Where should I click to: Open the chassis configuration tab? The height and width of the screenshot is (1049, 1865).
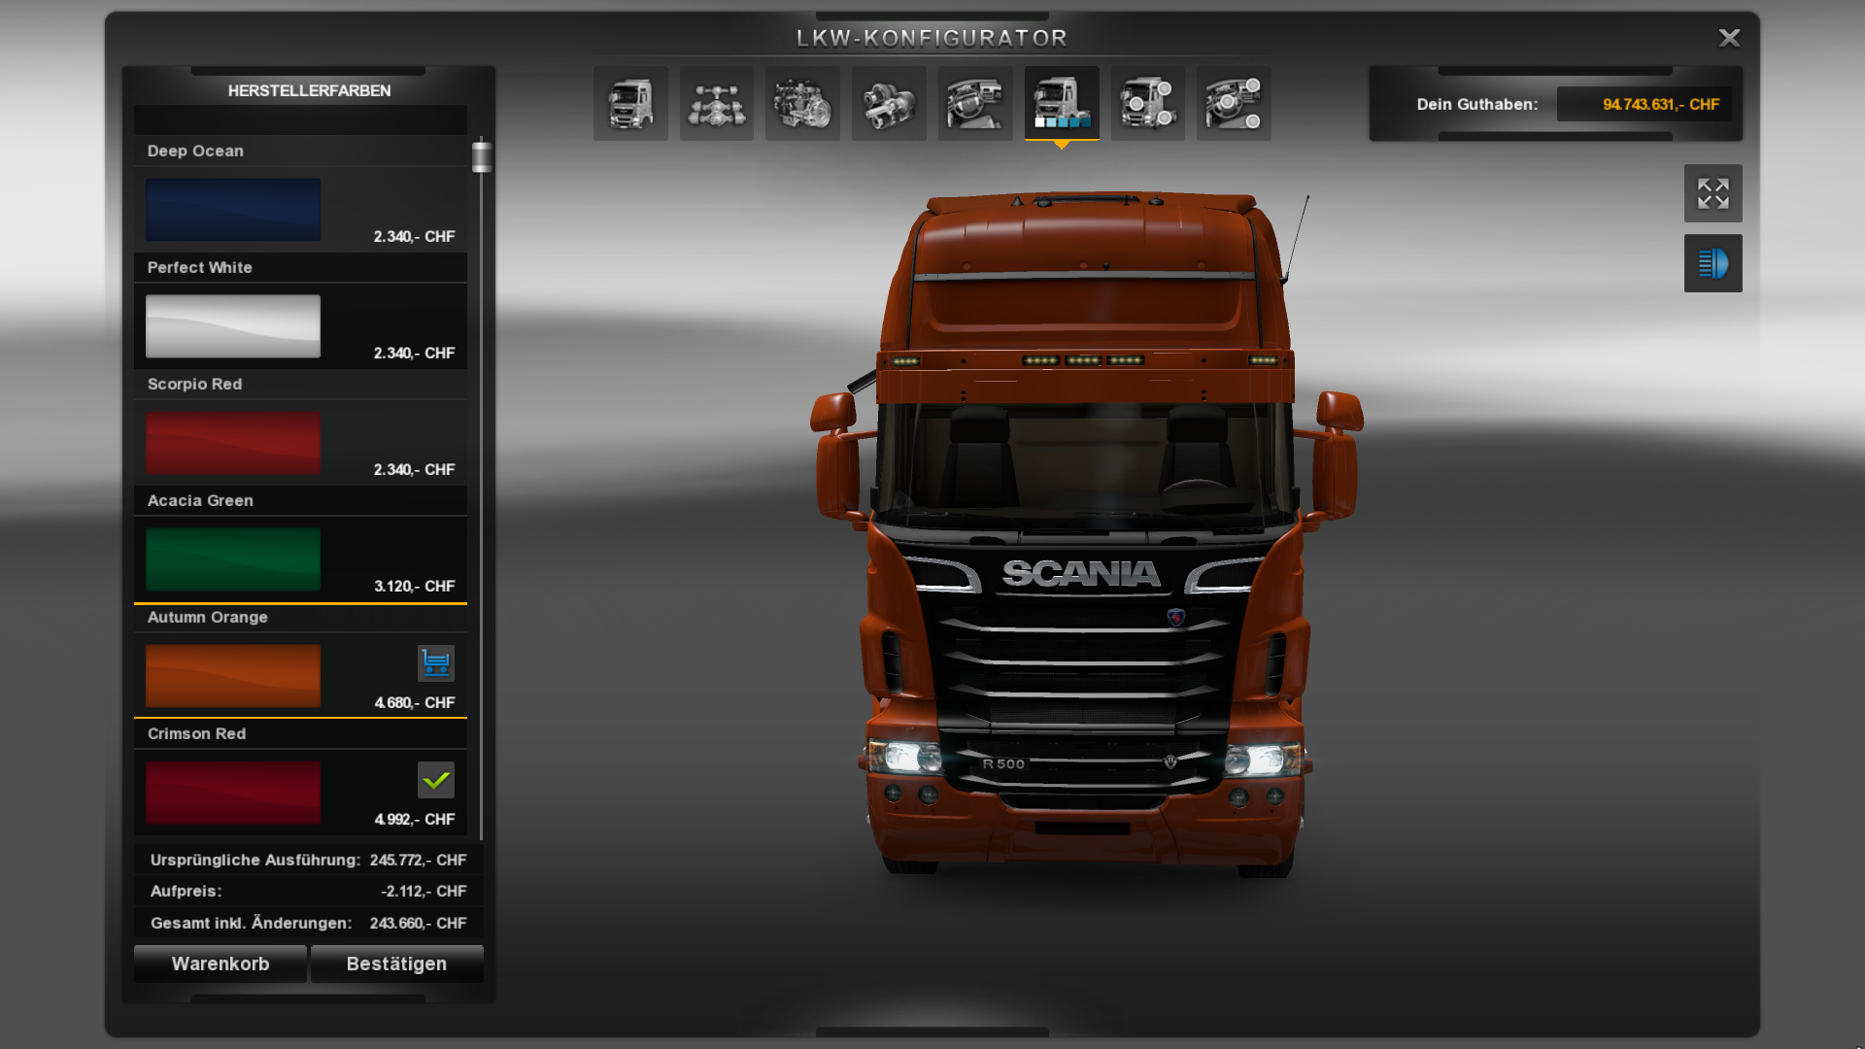[x=717, y=104]
